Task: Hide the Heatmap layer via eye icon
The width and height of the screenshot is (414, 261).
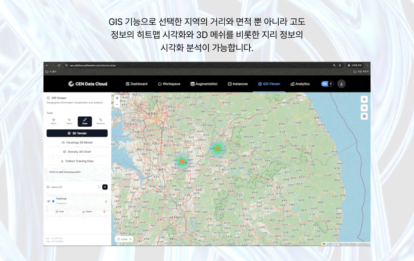Action: [x=49, y=201]
